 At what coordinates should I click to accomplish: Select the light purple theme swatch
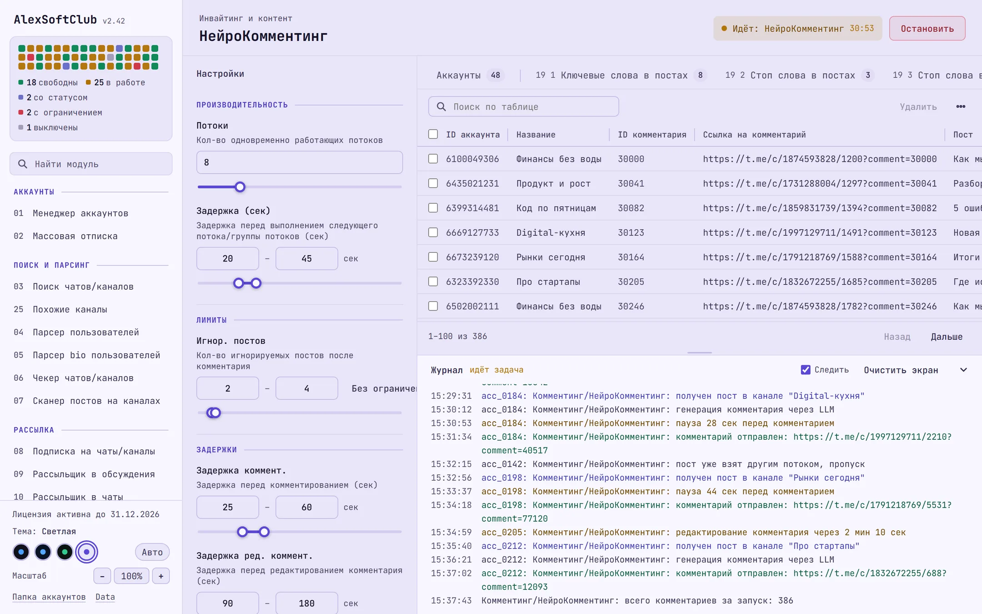click(x=86, y=552)
